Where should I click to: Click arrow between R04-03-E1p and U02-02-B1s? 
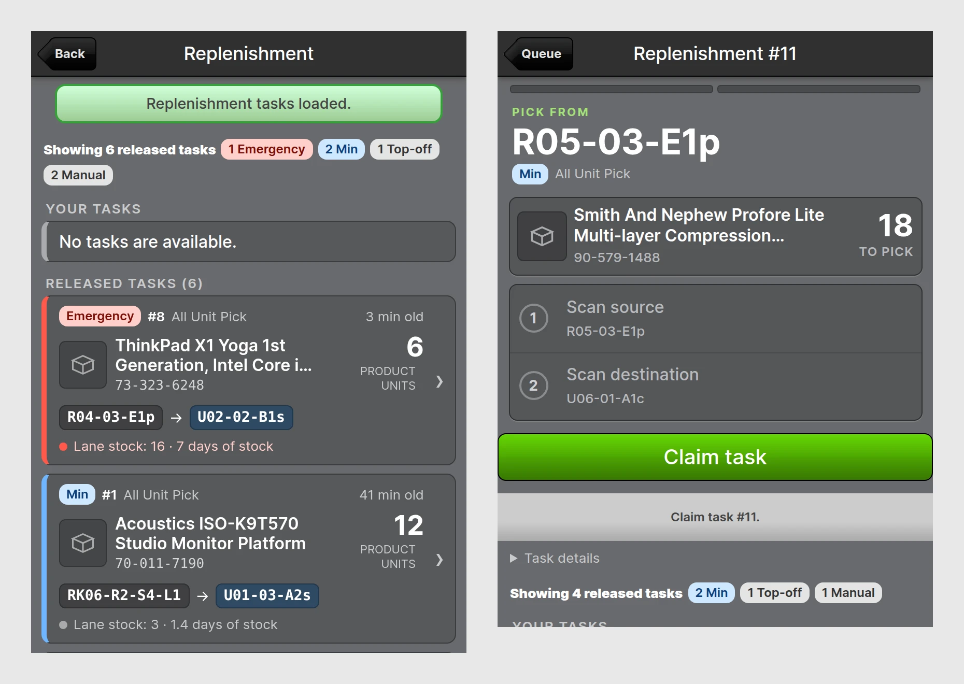coord(176,418)
